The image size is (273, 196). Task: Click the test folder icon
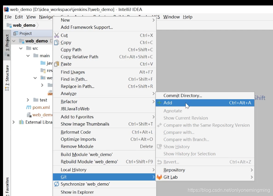(x=36, y=100)
